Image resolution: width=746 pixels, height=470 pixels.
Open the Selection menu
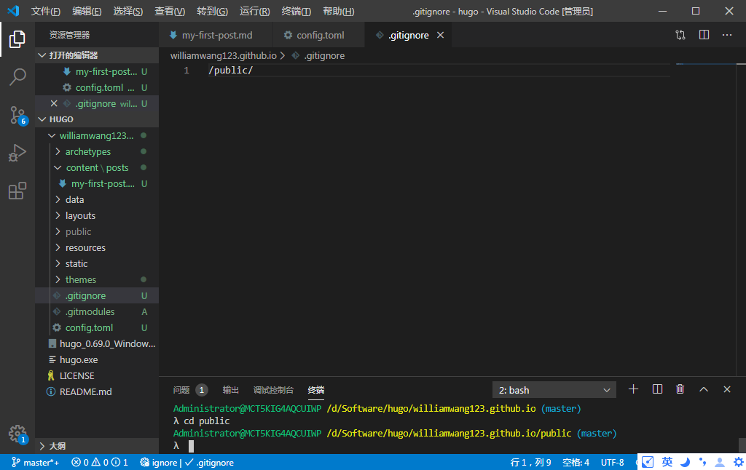(x=128, y=11)
